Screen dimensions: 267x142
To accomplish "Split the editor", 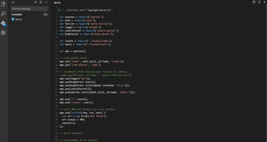I will 254,2.
